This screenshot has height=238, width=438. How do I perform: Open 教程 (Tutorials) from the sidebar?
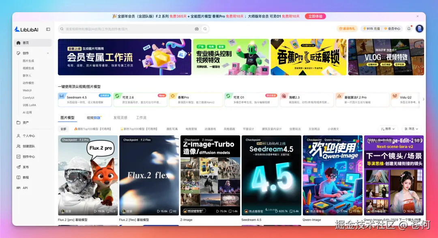pos(23,177)
